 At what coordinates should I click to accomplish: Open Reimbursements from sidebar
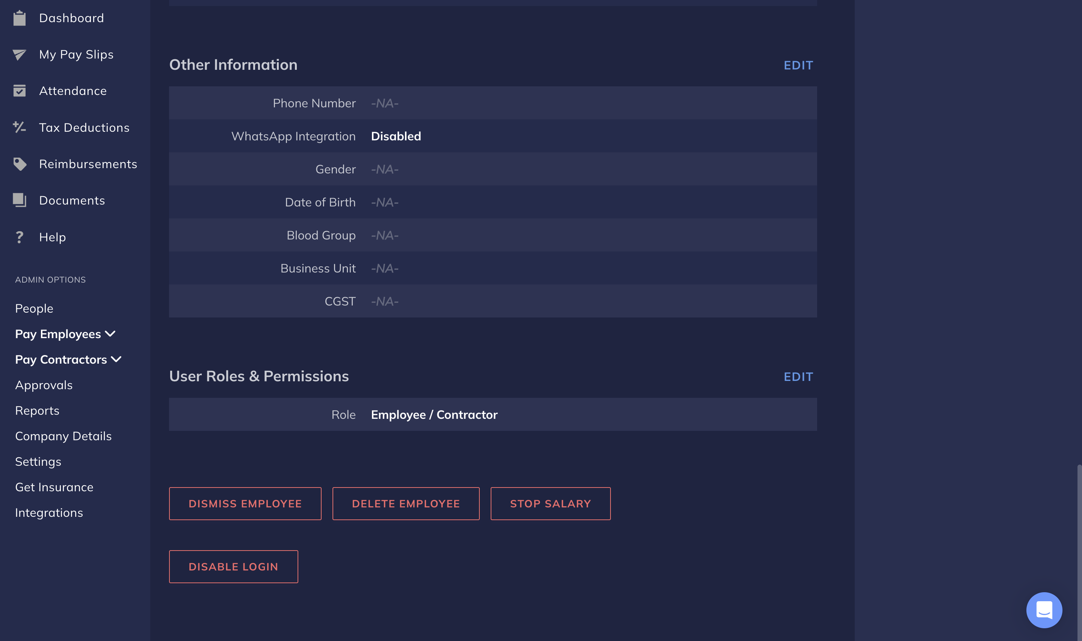coord(88,164)
